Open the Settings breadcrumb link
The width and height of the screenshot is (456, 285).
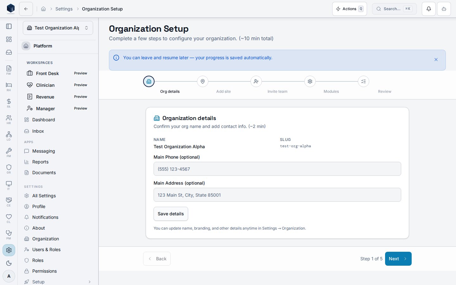coord(64,9)
